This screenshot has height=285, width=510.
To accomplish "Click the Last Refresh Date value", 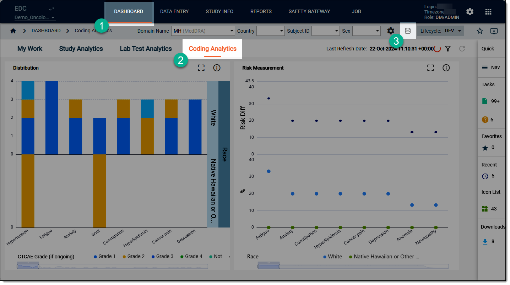I will point(402,49).
